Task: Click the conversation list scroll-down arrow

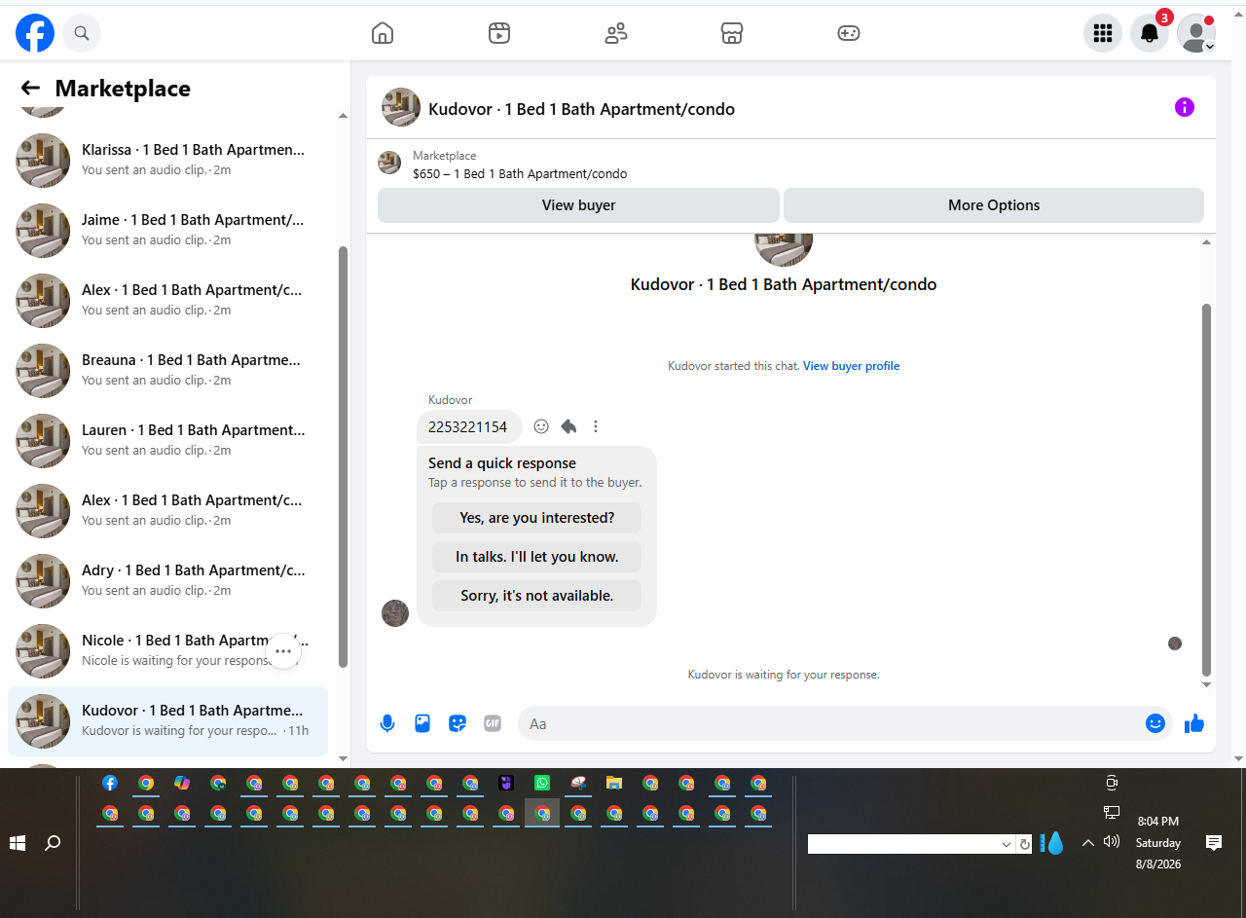Action: [343, 758]
